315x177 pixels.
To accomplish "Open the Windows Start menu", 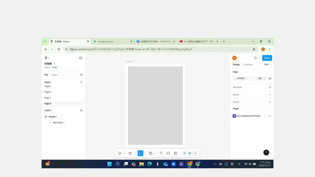I will pyautogui.click(x=109, y=164).
